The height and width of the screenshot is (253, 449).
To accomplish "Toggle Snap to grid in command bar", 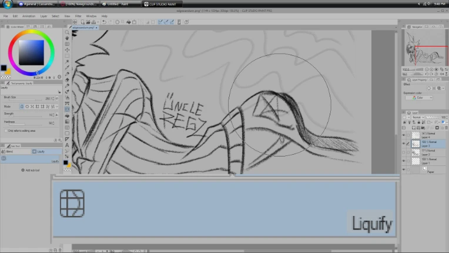I will 172,22.
